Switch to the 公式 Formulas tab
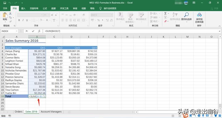The width and height of the screenshot is (222, 118). pos(45,8)
